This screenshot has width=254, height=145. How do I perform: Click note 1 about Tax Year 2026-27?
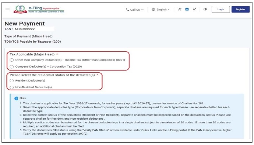(113, 104)
